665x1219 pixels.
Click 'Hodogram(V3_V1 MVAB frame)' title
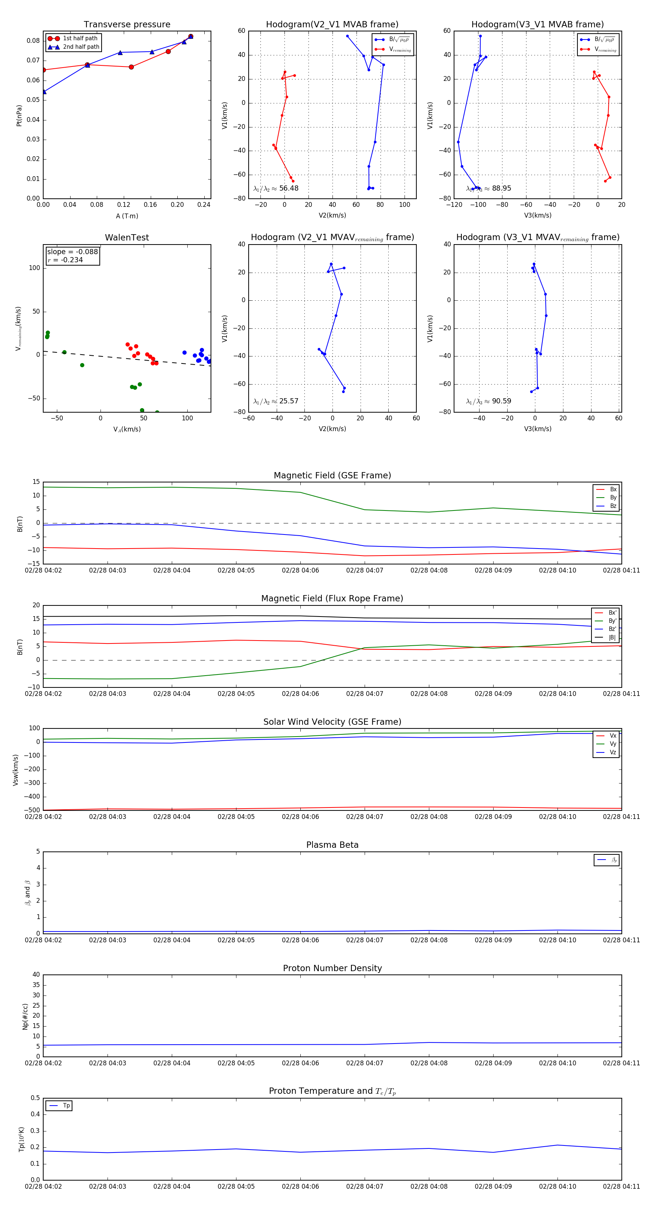[x=538, y=25]
